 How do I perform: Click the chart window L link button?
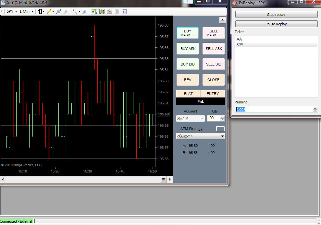(x=188, y=2)
